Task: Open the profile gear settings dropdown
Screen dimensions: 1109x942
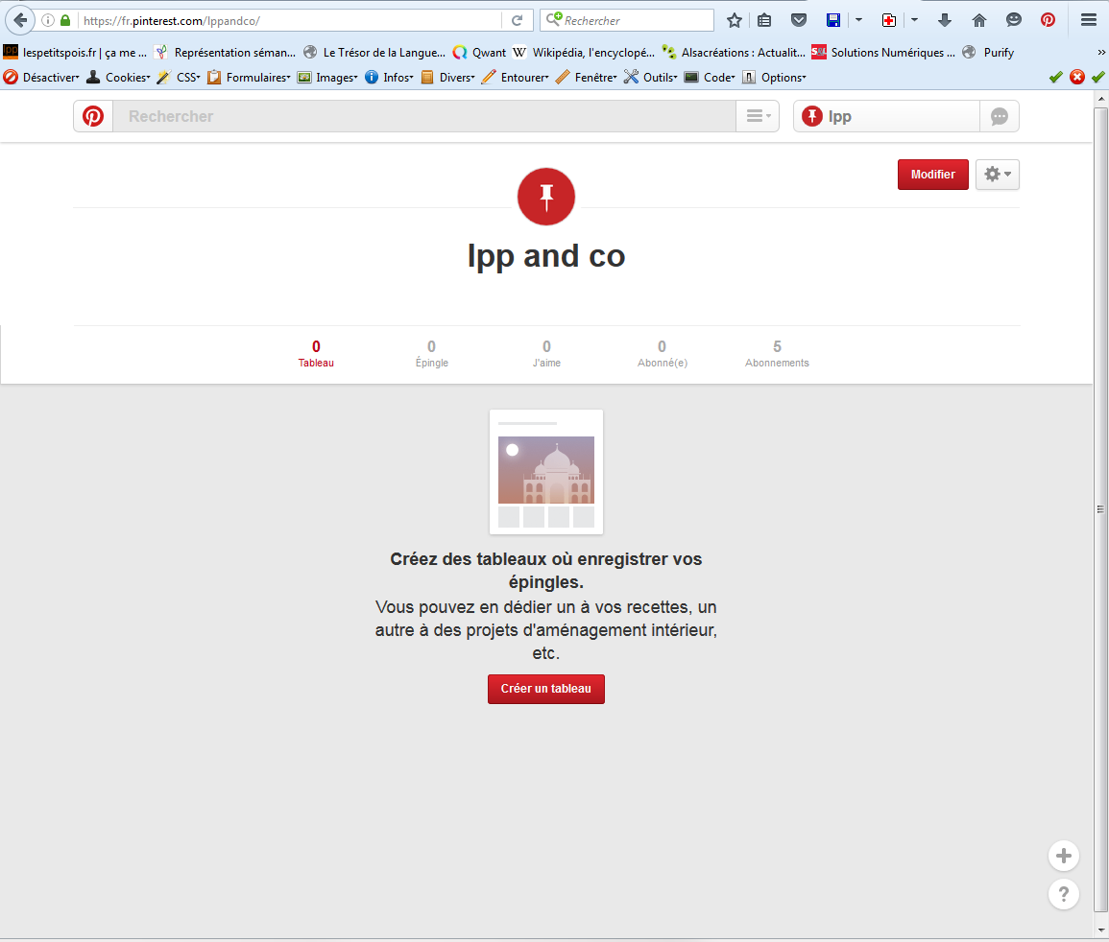Action: pos(997,175)
